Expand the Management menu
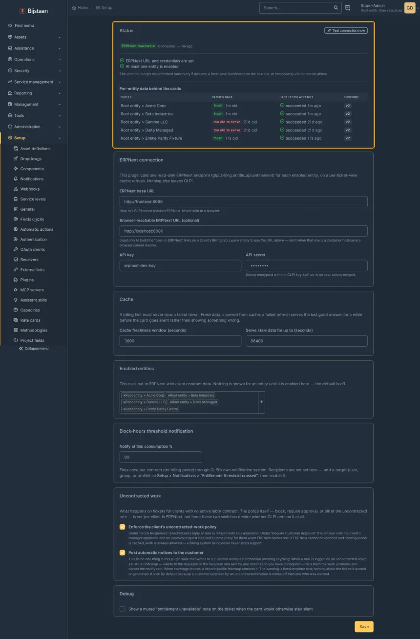The image size is (420, 639). pyautogui.click(x=33, y=104)
